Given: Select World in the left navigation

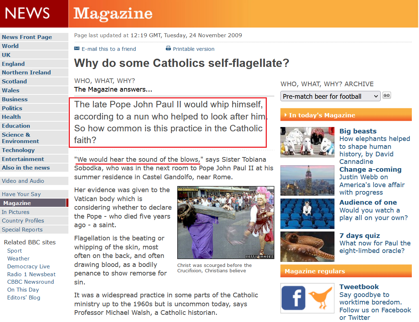Looking at the screenshot, I should coord(10,46).
